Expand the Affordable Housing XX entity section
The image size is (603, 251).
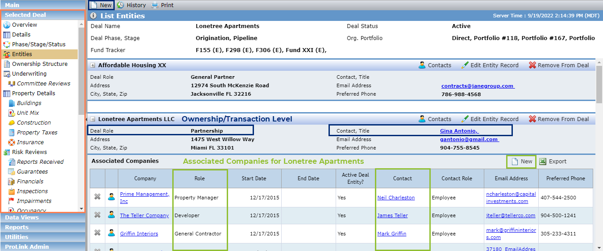(x=93, y=65)
